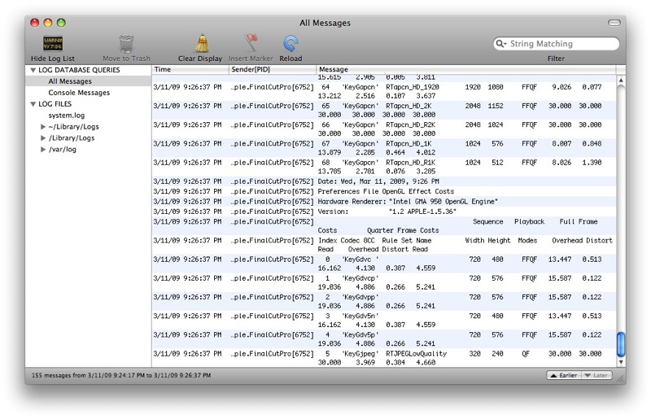Select the row with RTapcn_HD_1K
Screen dimensions: 651x419
pyautogui.click(x=384, y=148)
